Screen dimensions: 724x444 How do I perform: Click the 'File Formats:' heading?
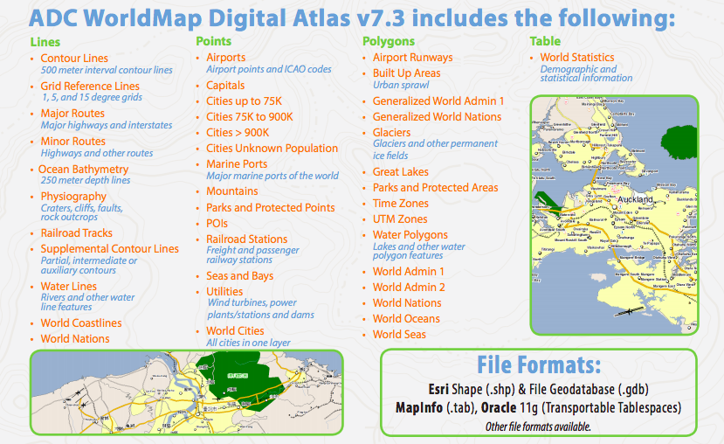[x=539, y=364]
